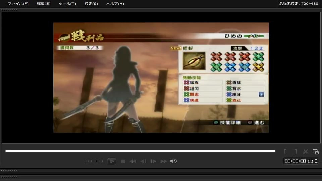The image size is (322, 181).
Task: Click the panel grip above preview
Action: (9, 10)
